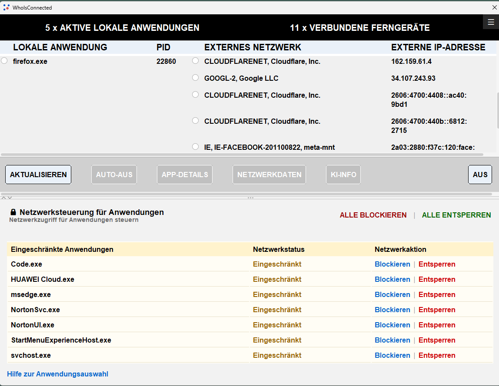This screenshot has width=499, height=386.
Task: Click Eingeschränkte Anwendungen header
Action: tap(62, 249)
